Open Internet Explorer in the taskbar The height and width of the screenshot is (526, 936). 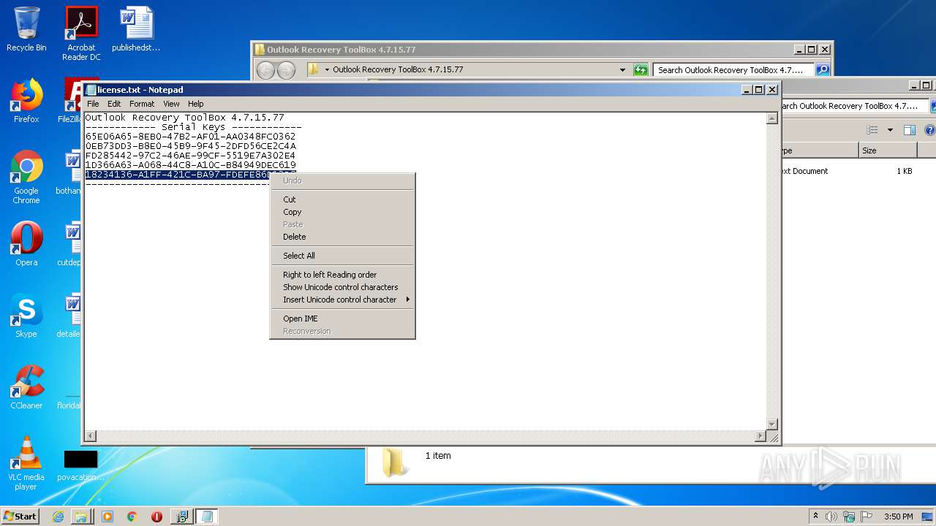58,517
